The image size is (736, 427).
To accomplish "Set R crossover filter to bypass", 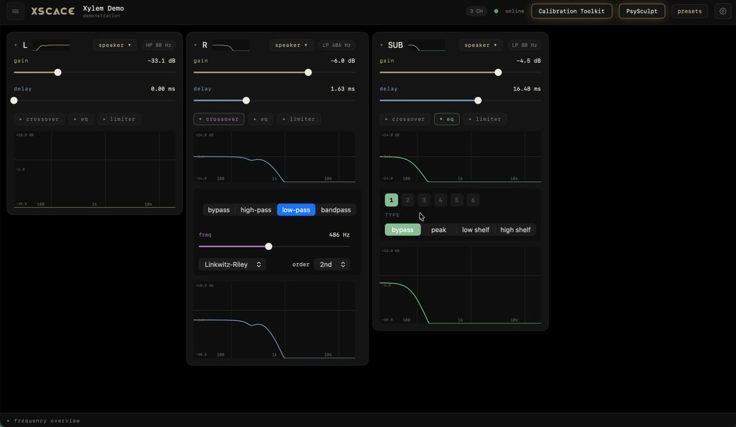I will click(219, 210).
